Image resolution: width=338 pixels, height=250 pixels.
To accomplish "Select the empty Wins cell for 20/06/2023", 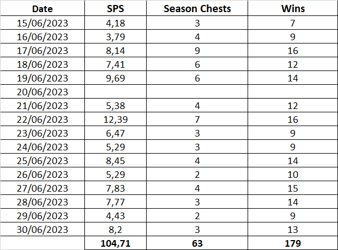I will point(293,91).
